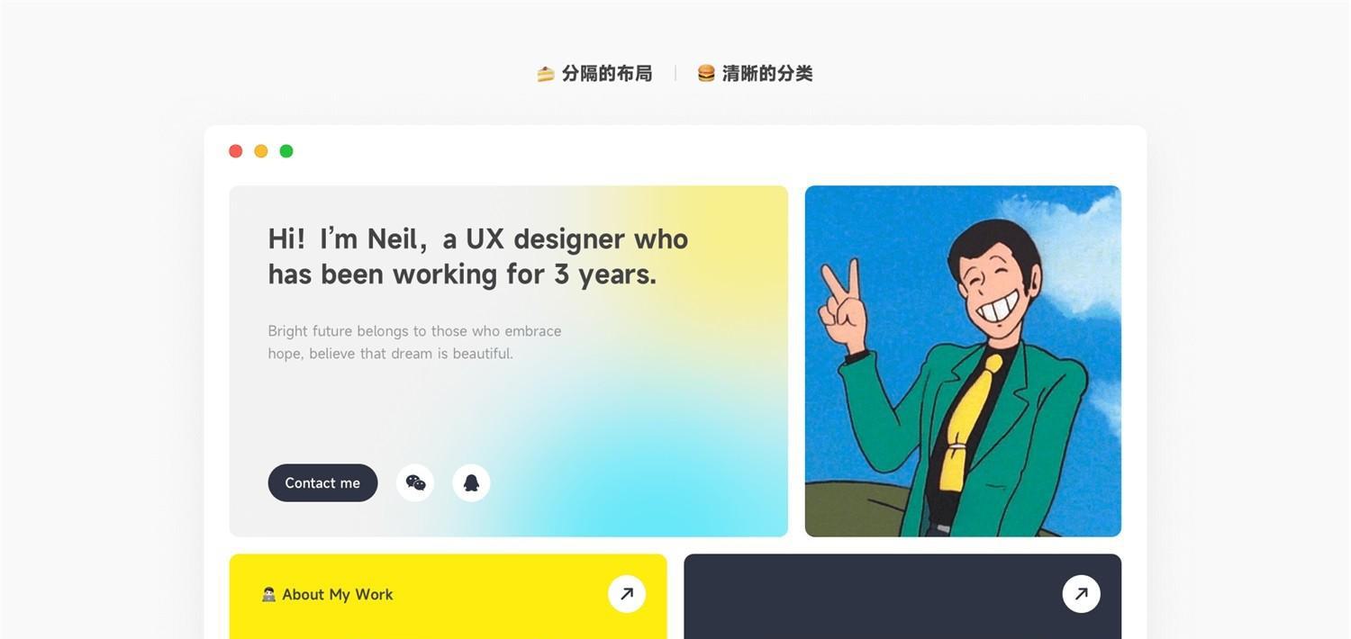Click the yellow window dot

tap(261, 151)
